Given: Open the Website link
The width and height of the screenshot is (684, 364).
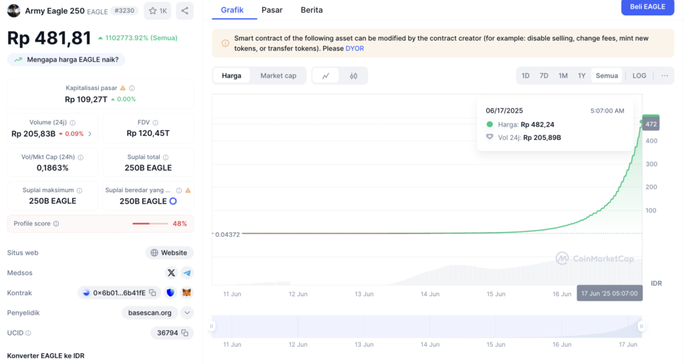Looking at the screenshot, I should (x=169, y=253).
